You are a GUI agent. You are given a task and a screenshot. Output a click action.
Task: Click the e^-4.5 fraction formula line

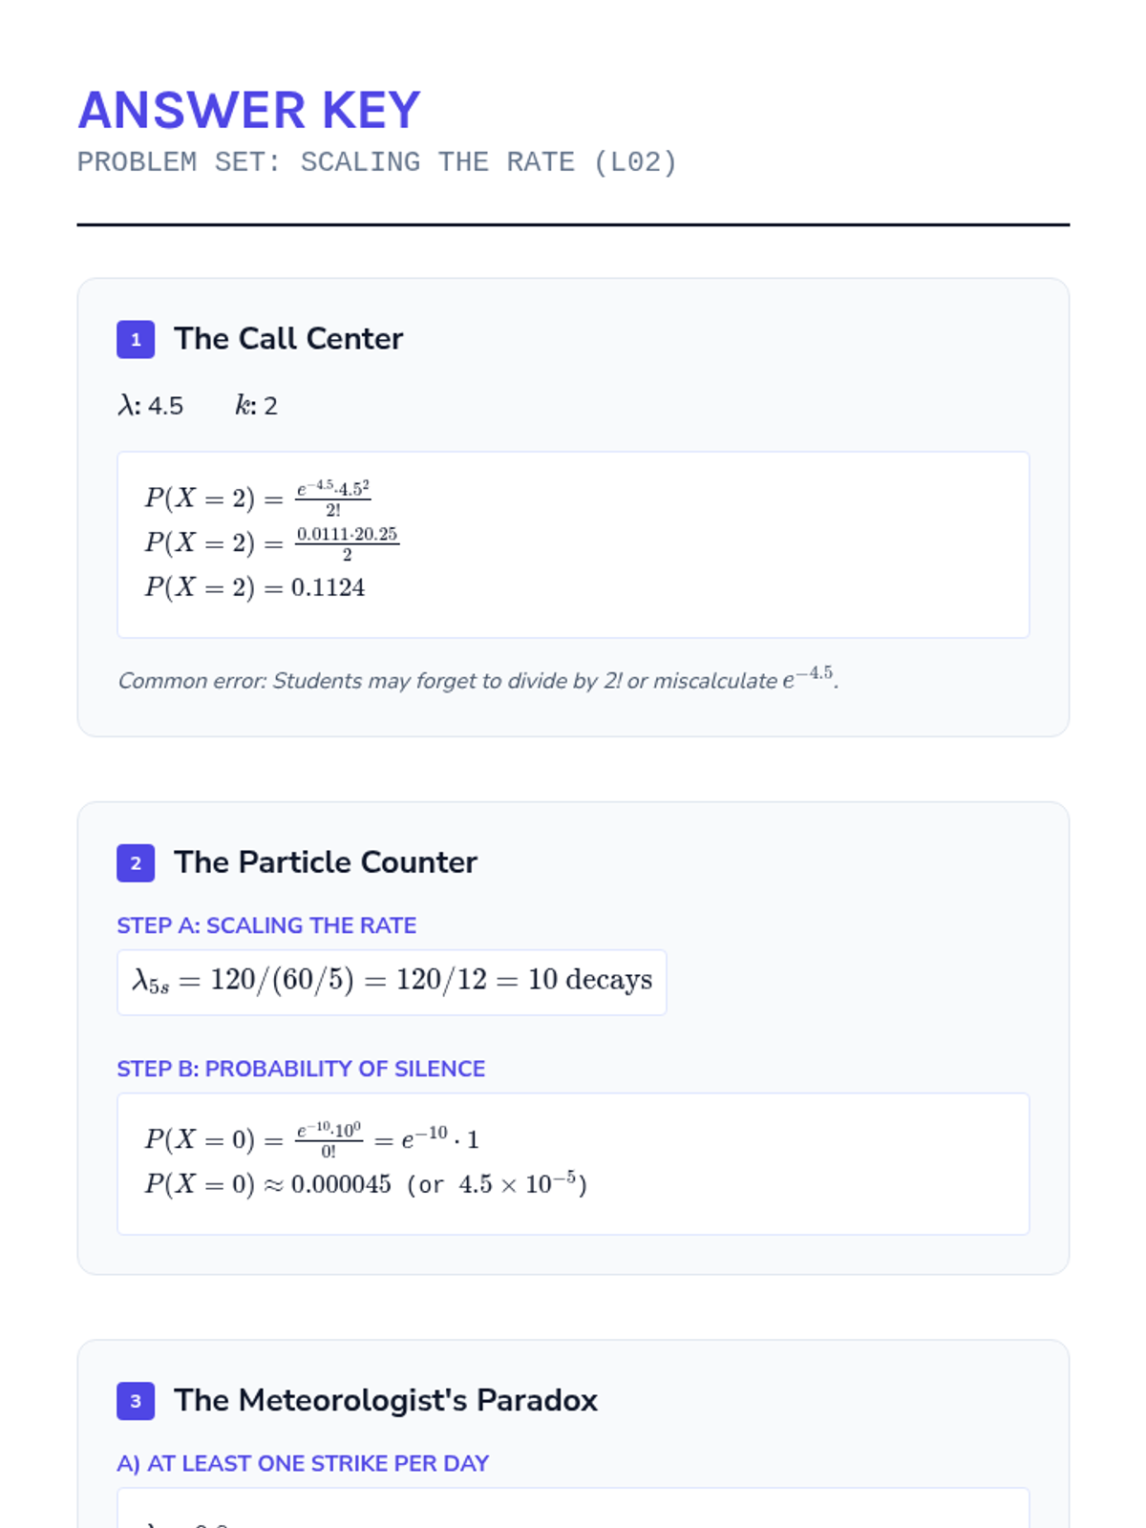tap(258, 498)
